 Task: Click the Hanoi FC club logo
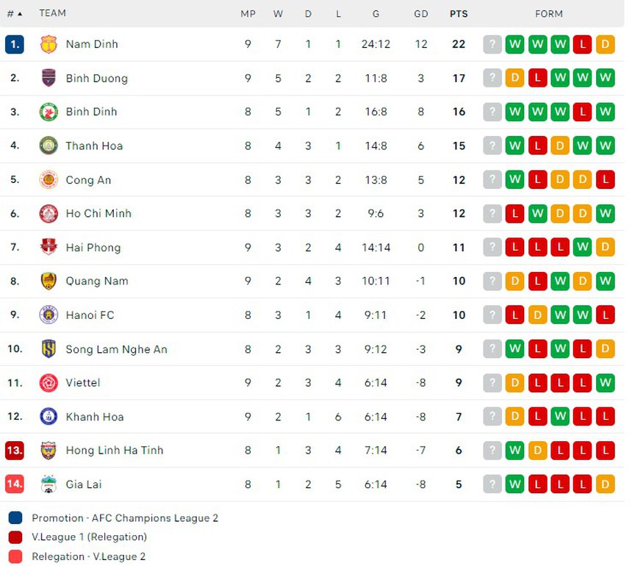[x=49, y=315]
